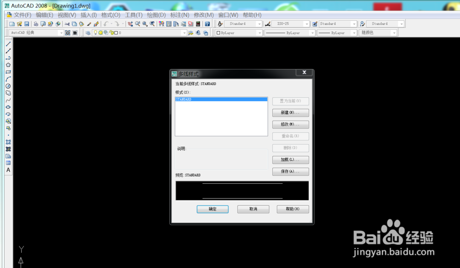
Task: Click the Help question mark icon
Action: [207, 24]
